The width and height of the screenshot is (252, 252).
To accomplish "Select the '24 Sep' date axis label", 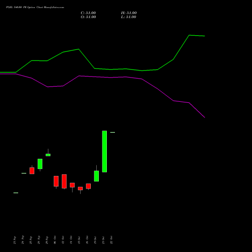I will (23, 240).
